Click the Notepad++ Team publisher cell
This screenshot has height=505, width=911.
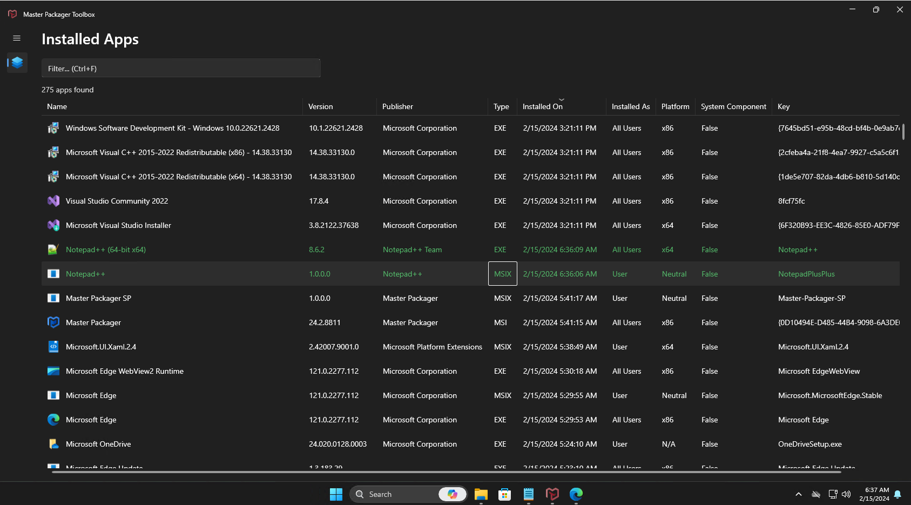pos(413,250)
